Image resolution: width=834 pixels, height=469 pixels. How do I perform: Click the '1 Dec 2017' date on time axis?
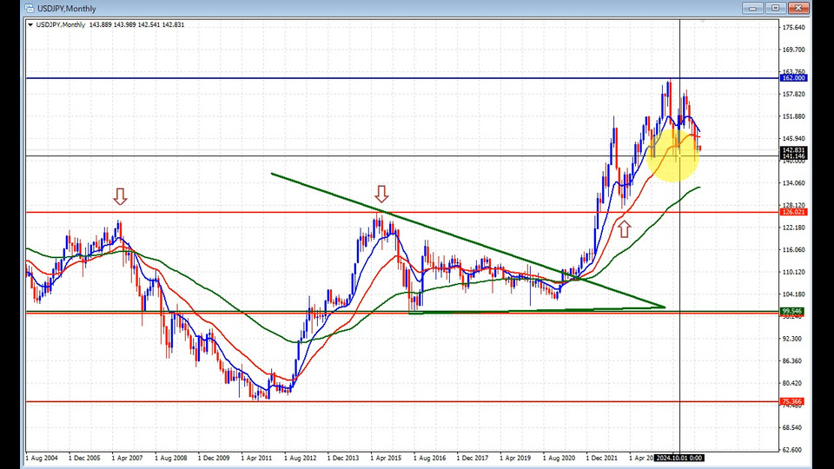[x=473, y=458]
